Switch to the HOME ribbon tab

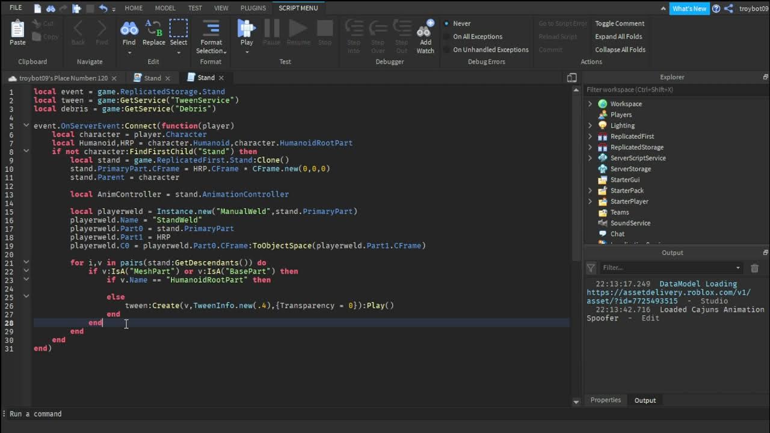134,8
